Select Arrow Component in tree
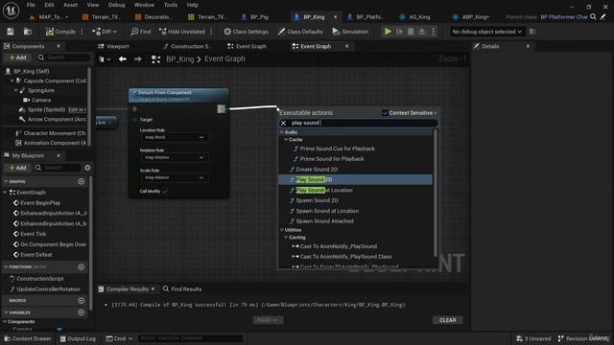The width and height of the screenshot is (614, 345). click(53, 119)
